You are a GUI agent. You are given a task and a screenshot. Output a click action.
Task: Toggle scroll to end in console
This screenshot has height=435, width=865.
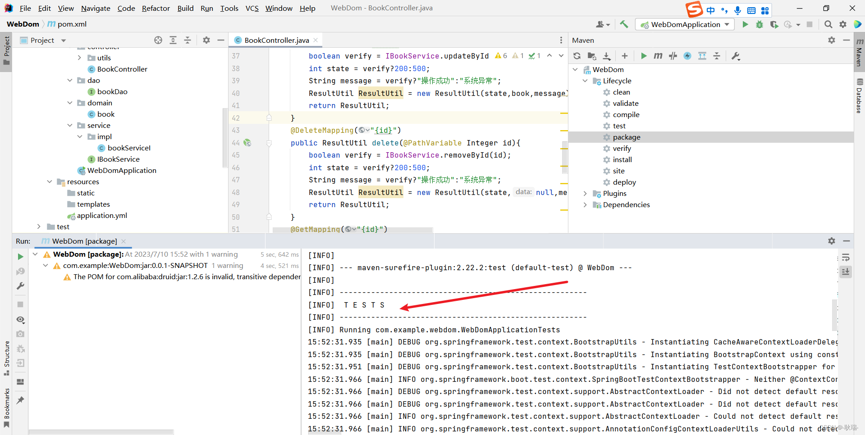[846, 272]
